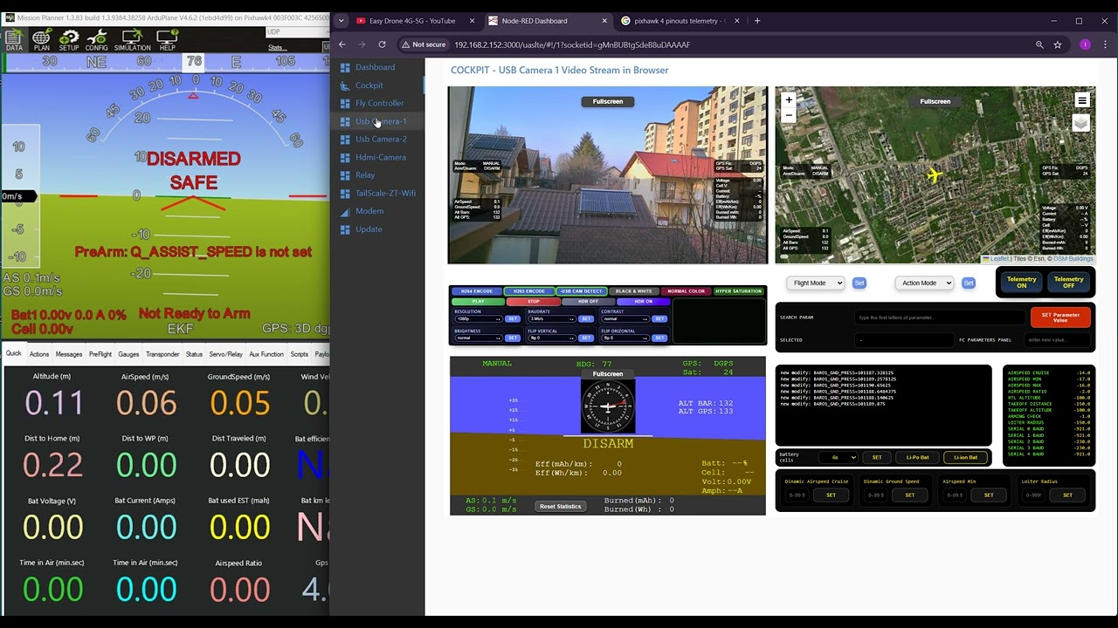Go back in the browser

click(342, 44)
